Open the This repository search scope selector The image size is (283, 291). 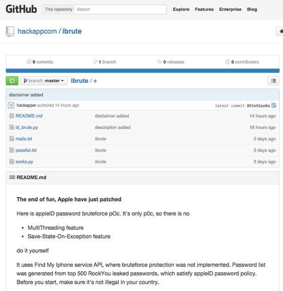(58, 9)
